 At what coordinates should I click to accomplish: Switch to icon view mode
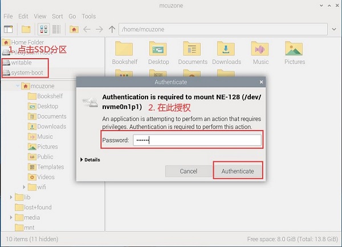pyautogui.click(x=44, y=29)
